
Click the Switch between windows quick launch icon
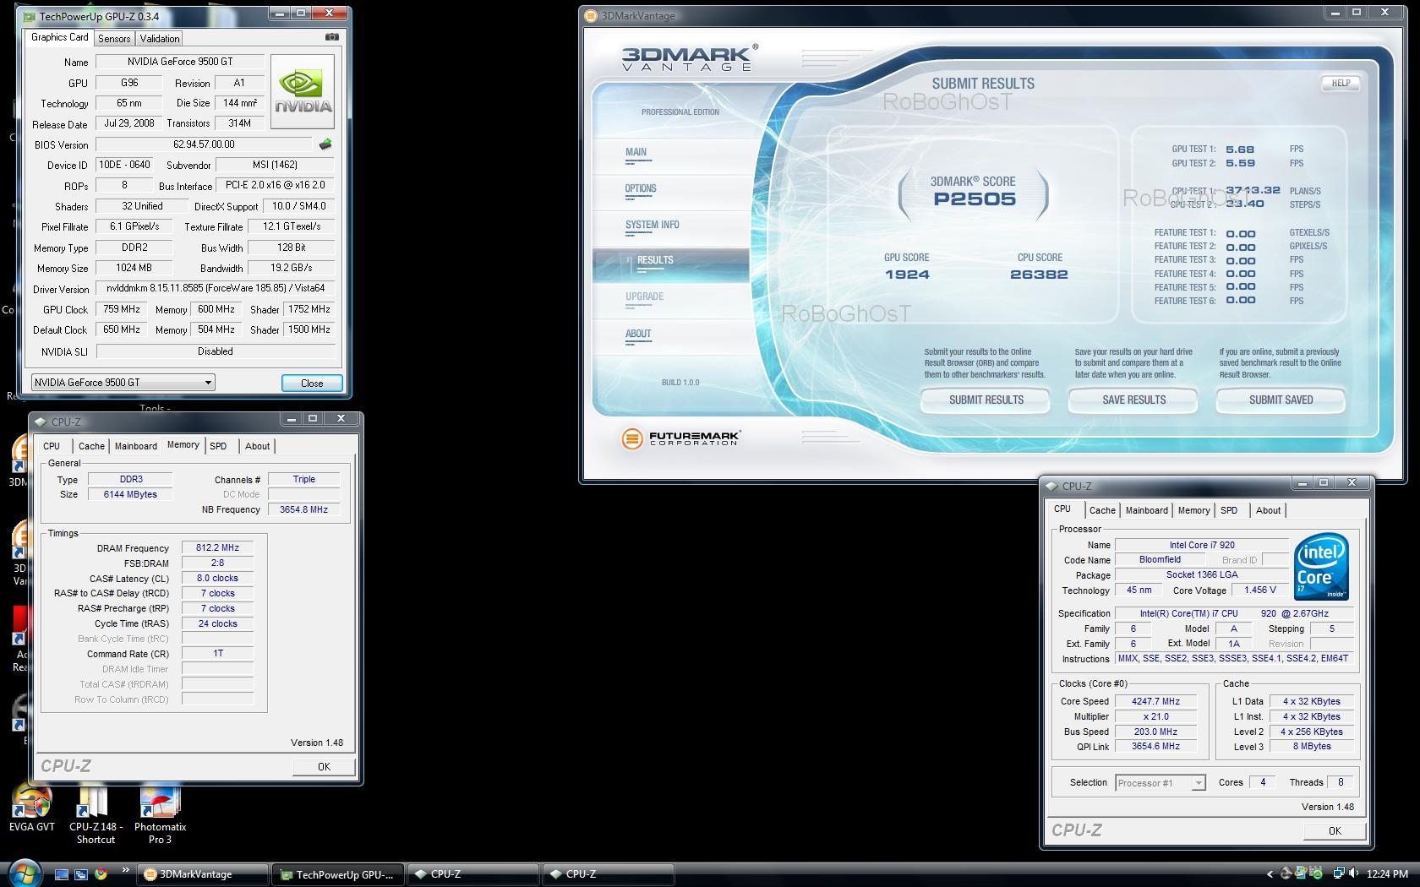(x=81, y=874)
